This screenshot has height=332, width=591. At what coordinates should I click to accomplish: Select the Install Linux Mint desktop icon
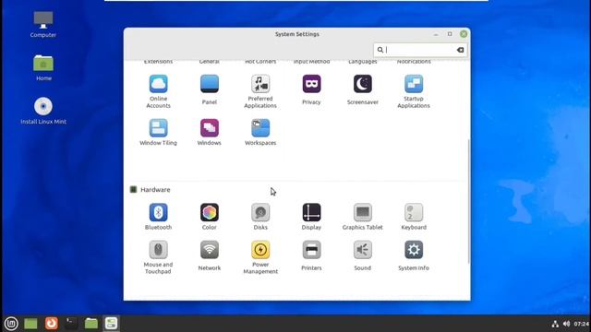click(x=43, y=111)
